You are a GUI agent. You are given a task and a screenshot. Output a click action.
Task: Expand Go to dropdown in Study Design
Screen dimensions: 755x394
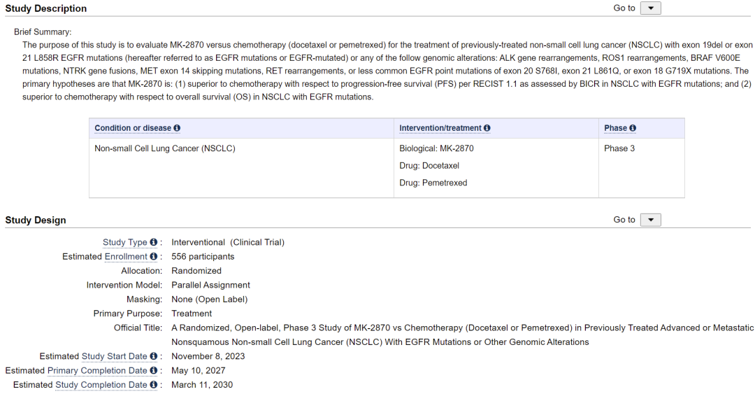pyautogui.click(x=650, y=220)
